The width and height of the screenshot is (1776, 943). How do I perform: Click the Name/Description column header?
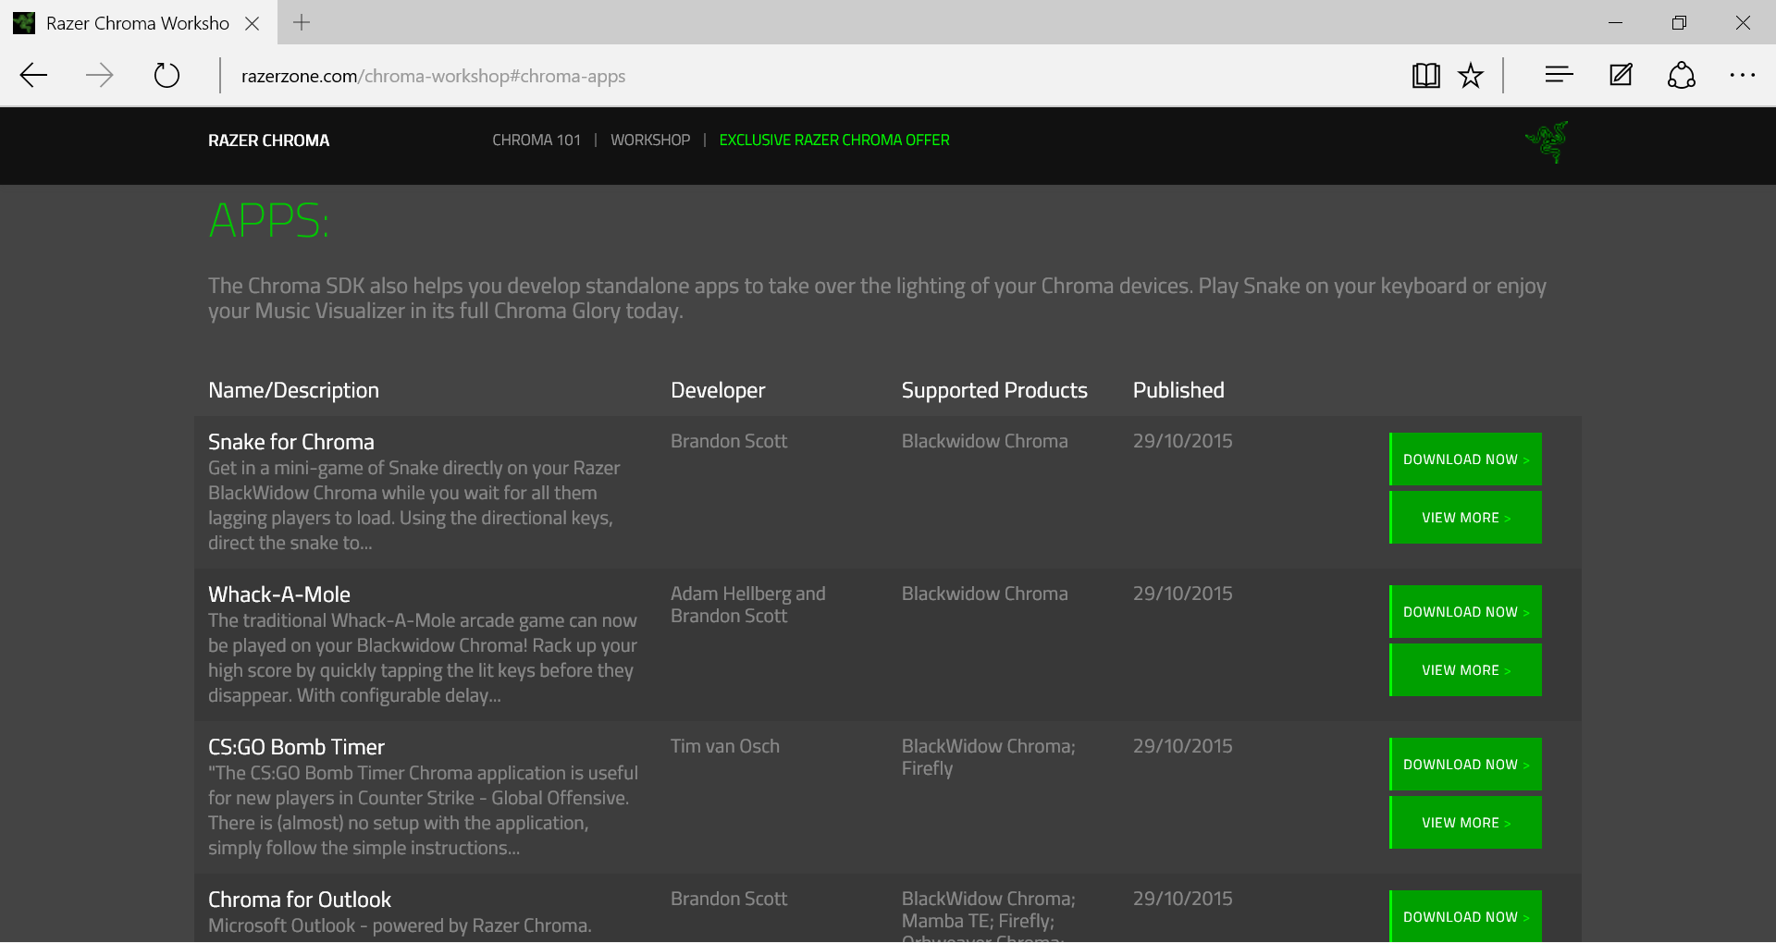pyautogui.click(x=293, y=390)
